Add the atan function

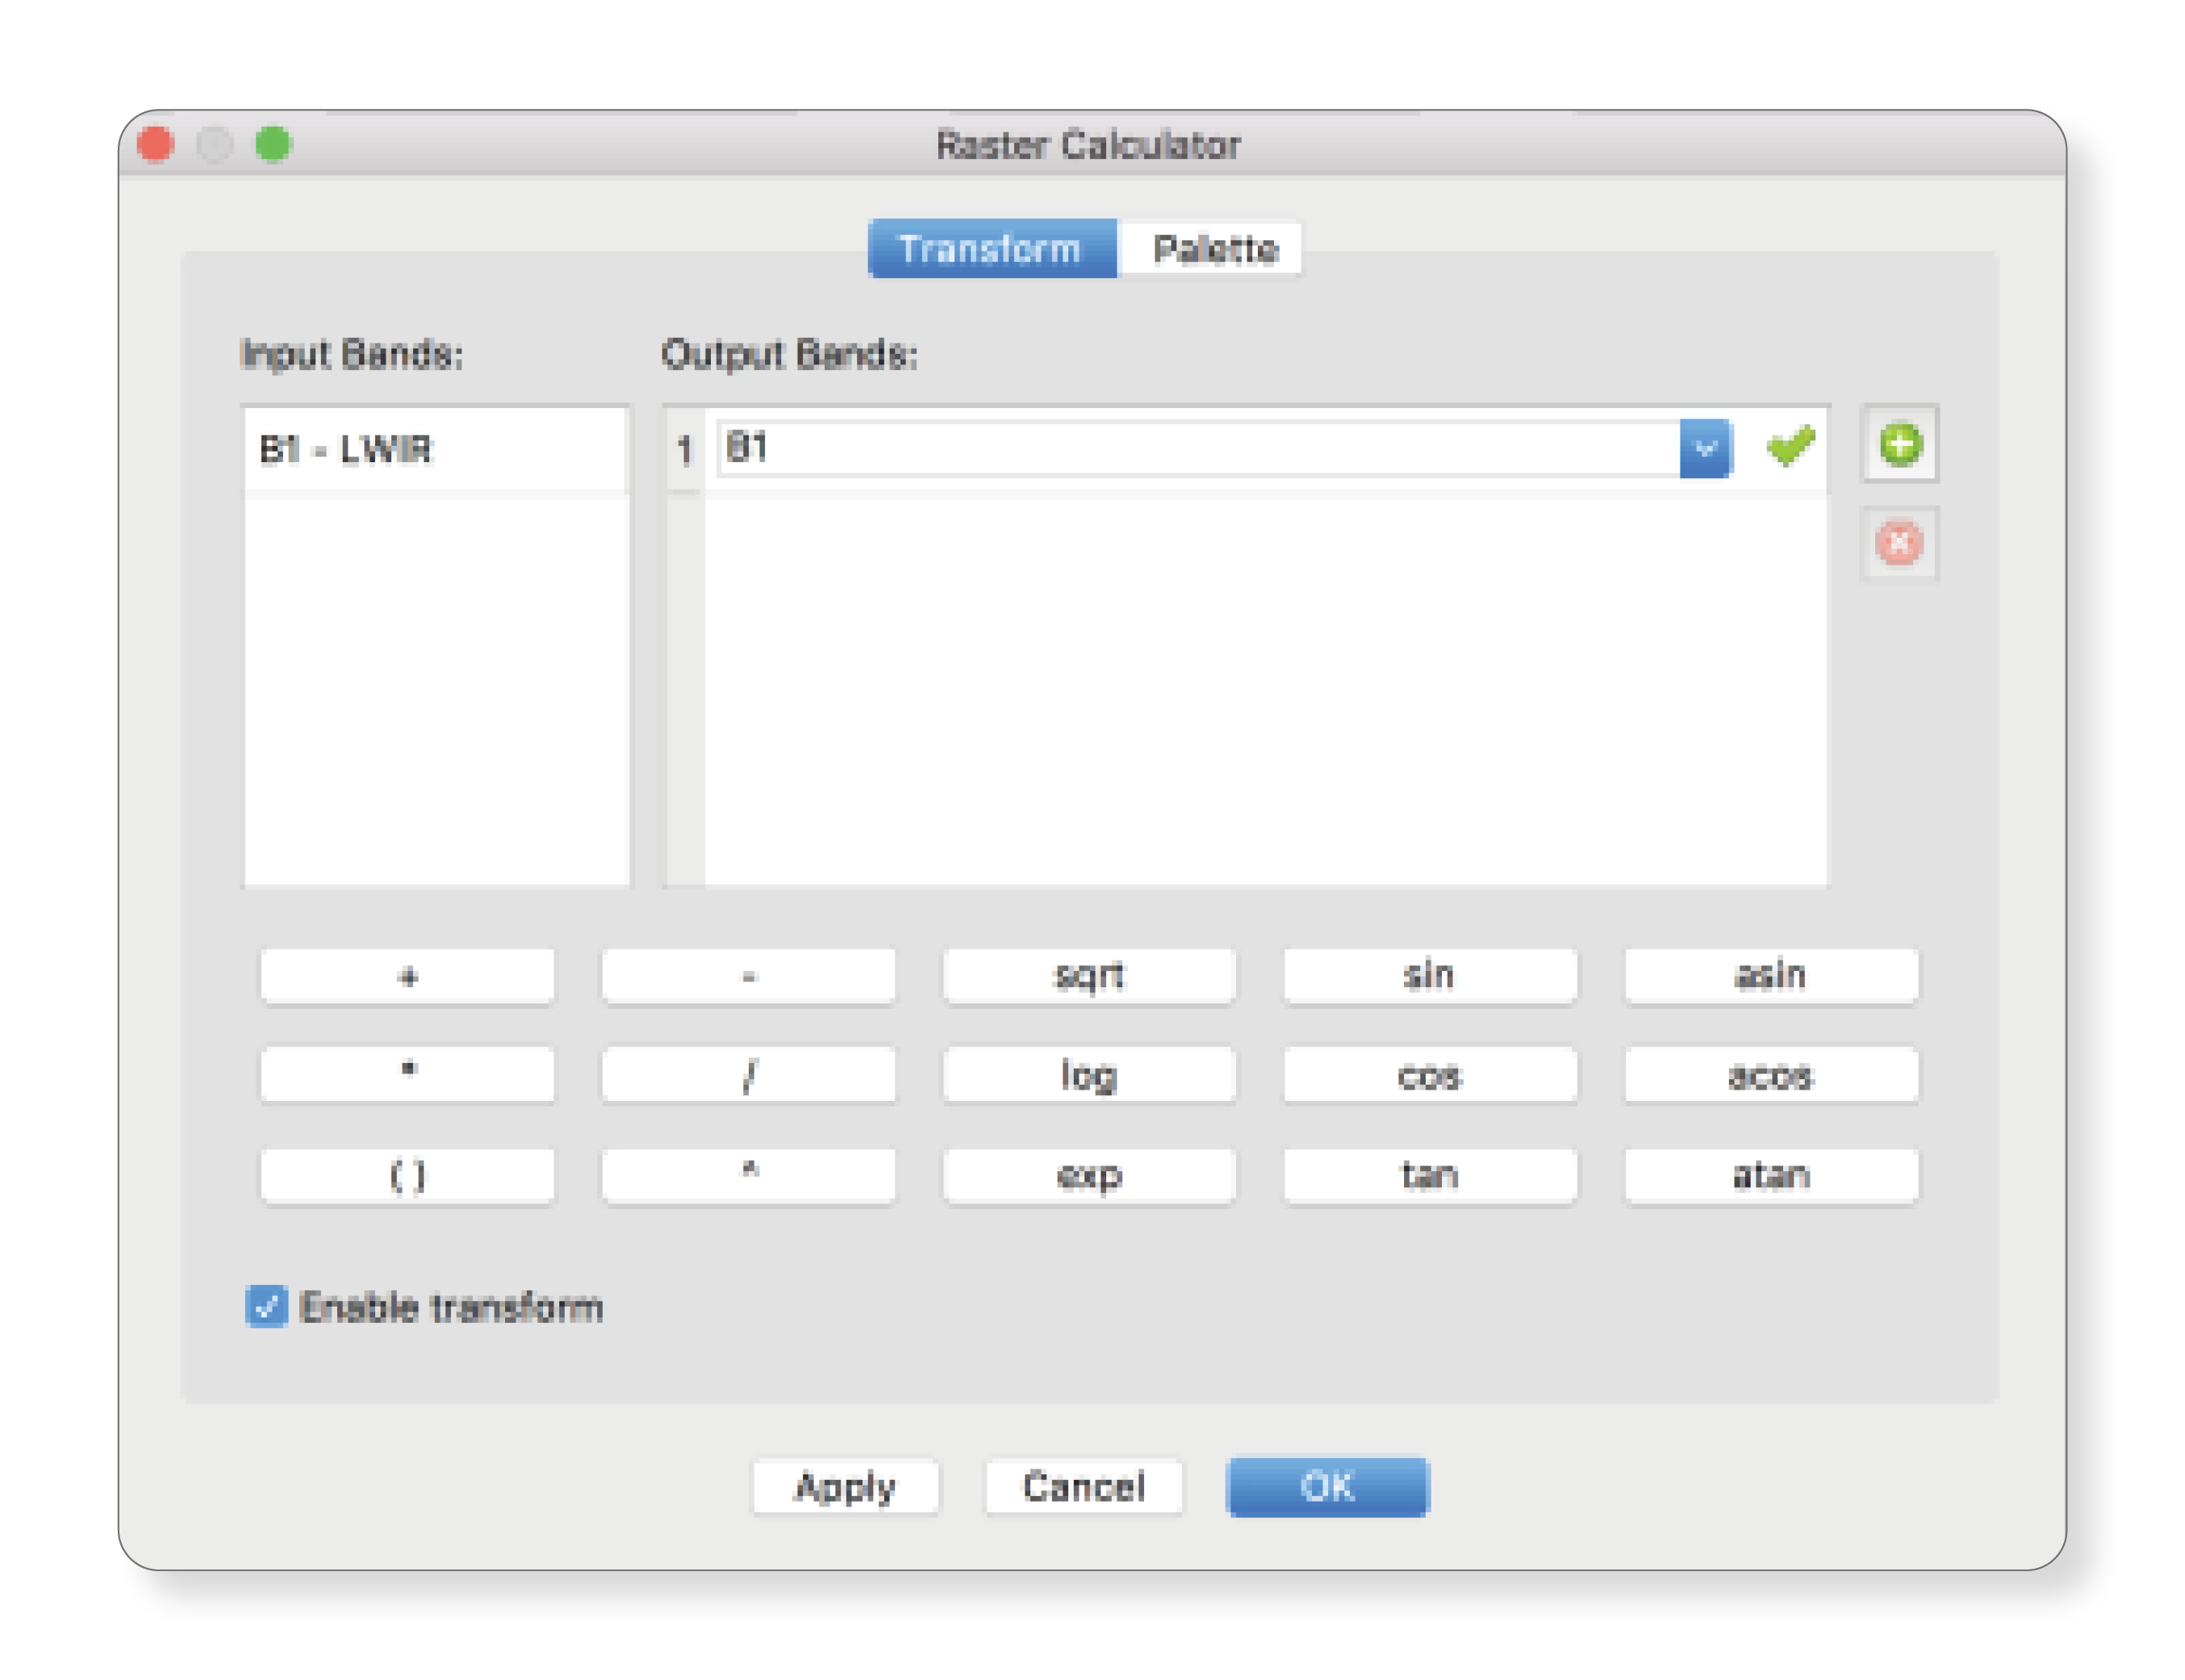click(1771, 1175)
